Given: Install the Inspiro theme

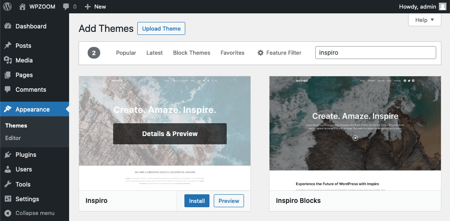Looking at the screenshot, I should click(x=197, y=201).
